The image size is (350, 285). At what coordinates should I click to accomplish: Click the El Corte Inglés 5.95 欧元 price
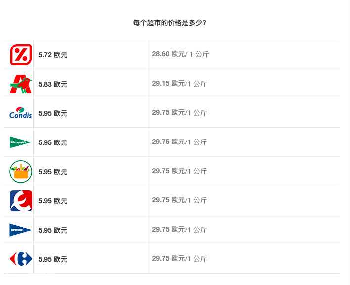click(x=53, y=142)
